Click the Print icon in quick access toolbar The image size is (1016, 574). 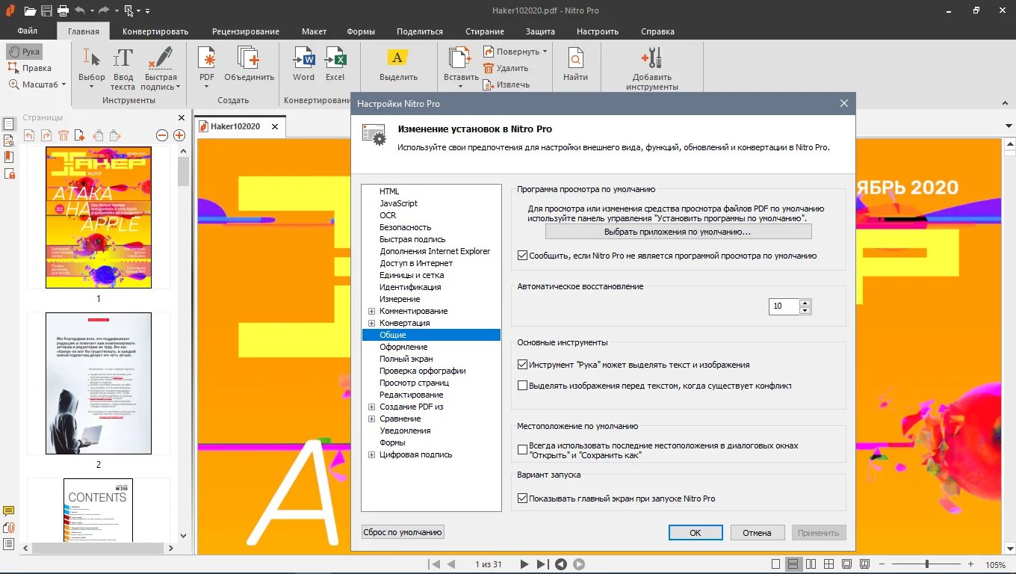pos(63,10)
